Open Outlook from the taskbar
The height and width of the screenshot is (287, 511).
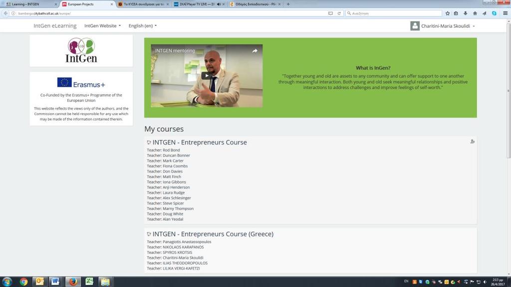click(40, 282)
